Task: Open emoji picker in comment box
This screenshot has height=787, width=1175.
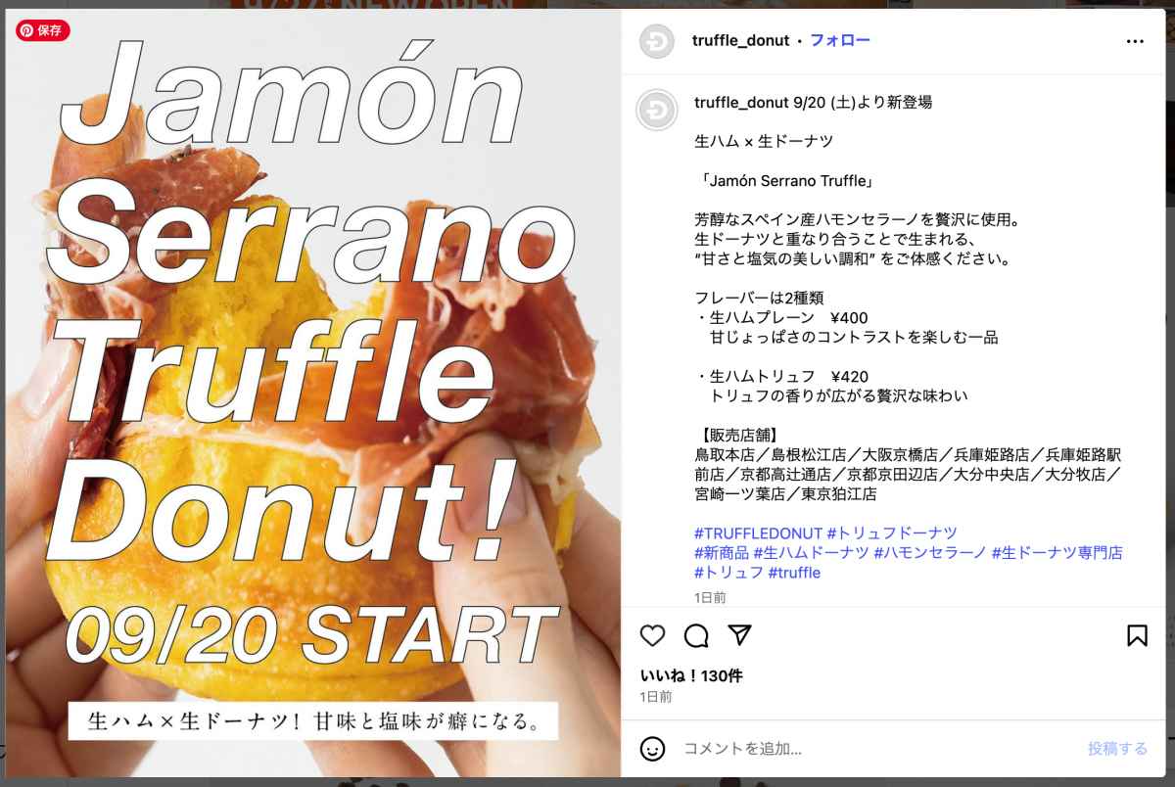Action: pyautogui.click(x=652, y=749)
